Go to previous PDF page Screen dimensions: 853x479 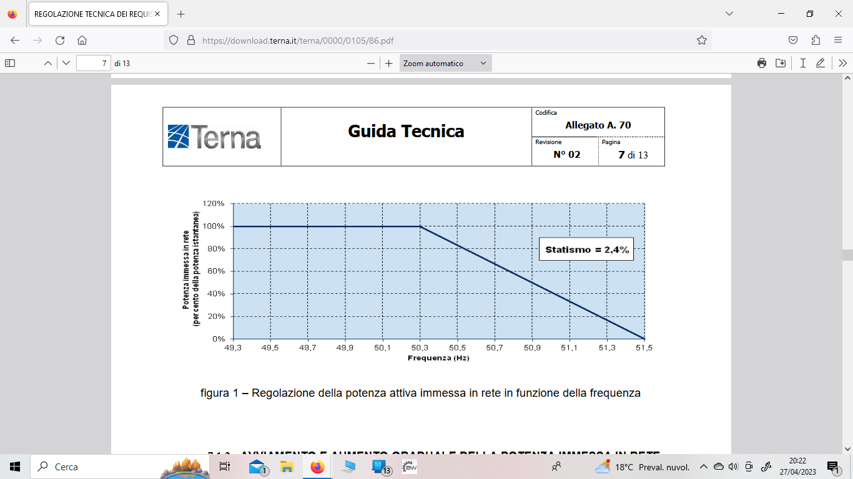point(48,63)
